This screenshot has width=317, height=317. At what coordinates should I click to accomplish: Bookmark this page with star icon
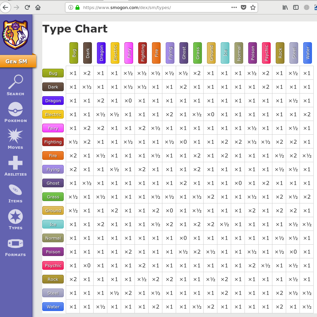coord(253,7)
